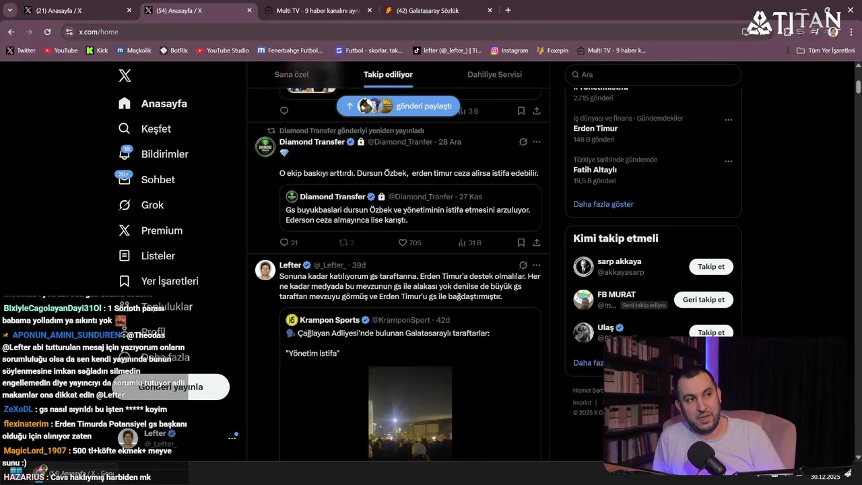This screenshot has width=862, height=485.
Task: Open the Lefter profile avatar in the feed
Action: (x=265, y=270)
